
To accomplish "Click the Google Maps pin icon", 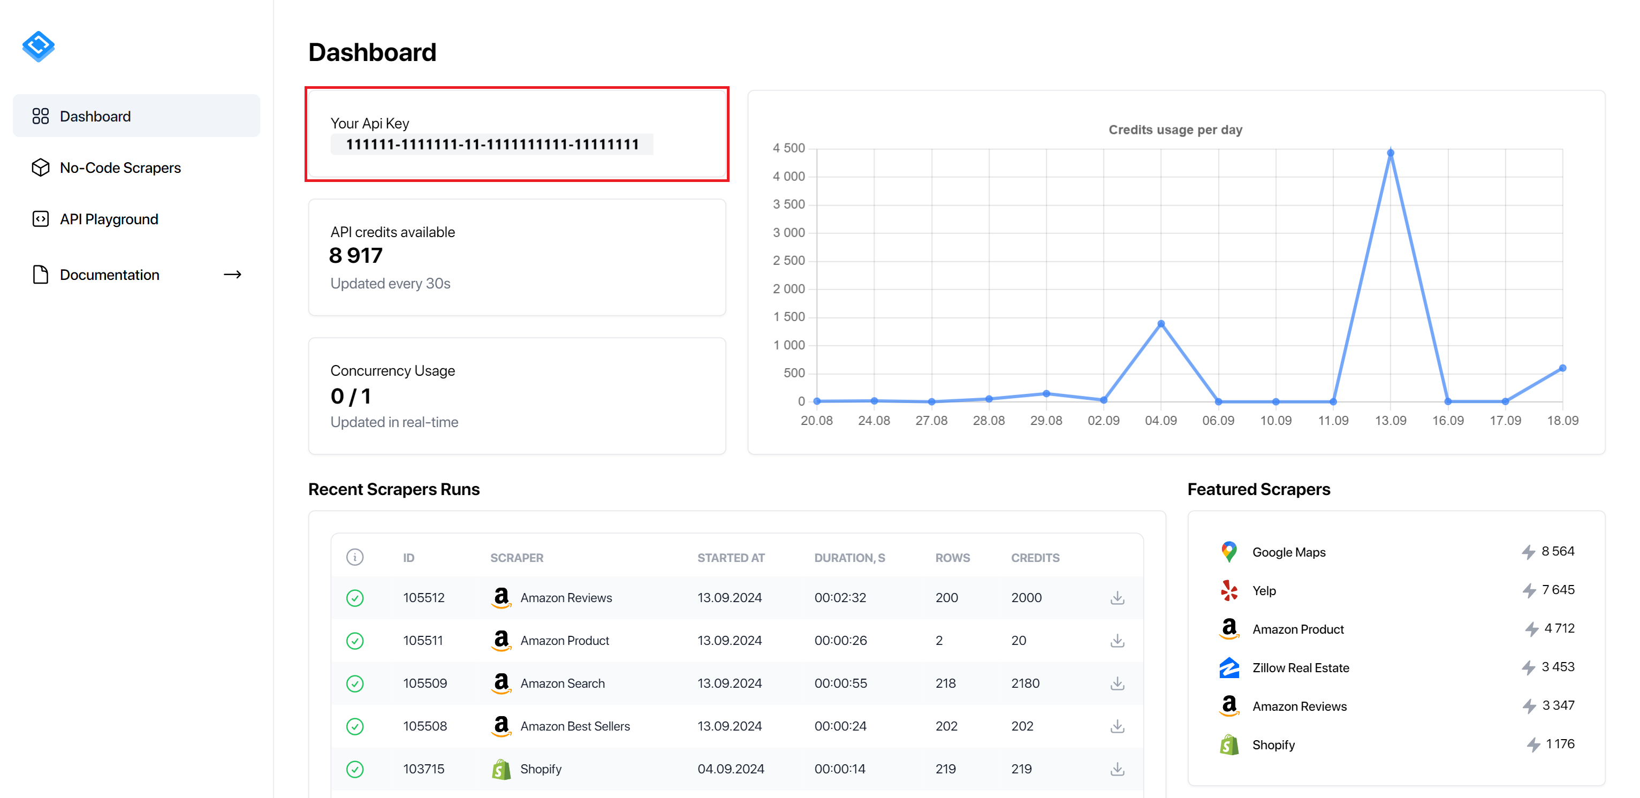I will [x=1229, y=552].
